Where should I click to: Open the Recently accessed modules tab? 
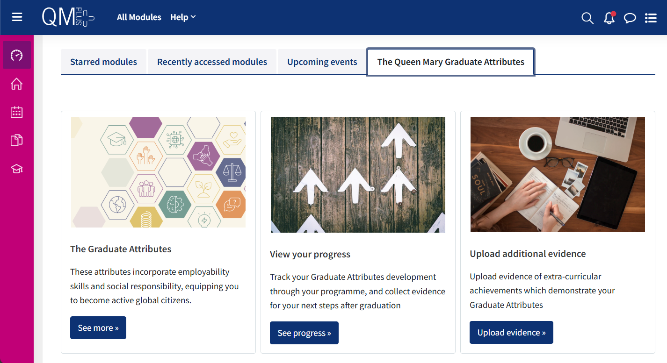tap(212, 62)
